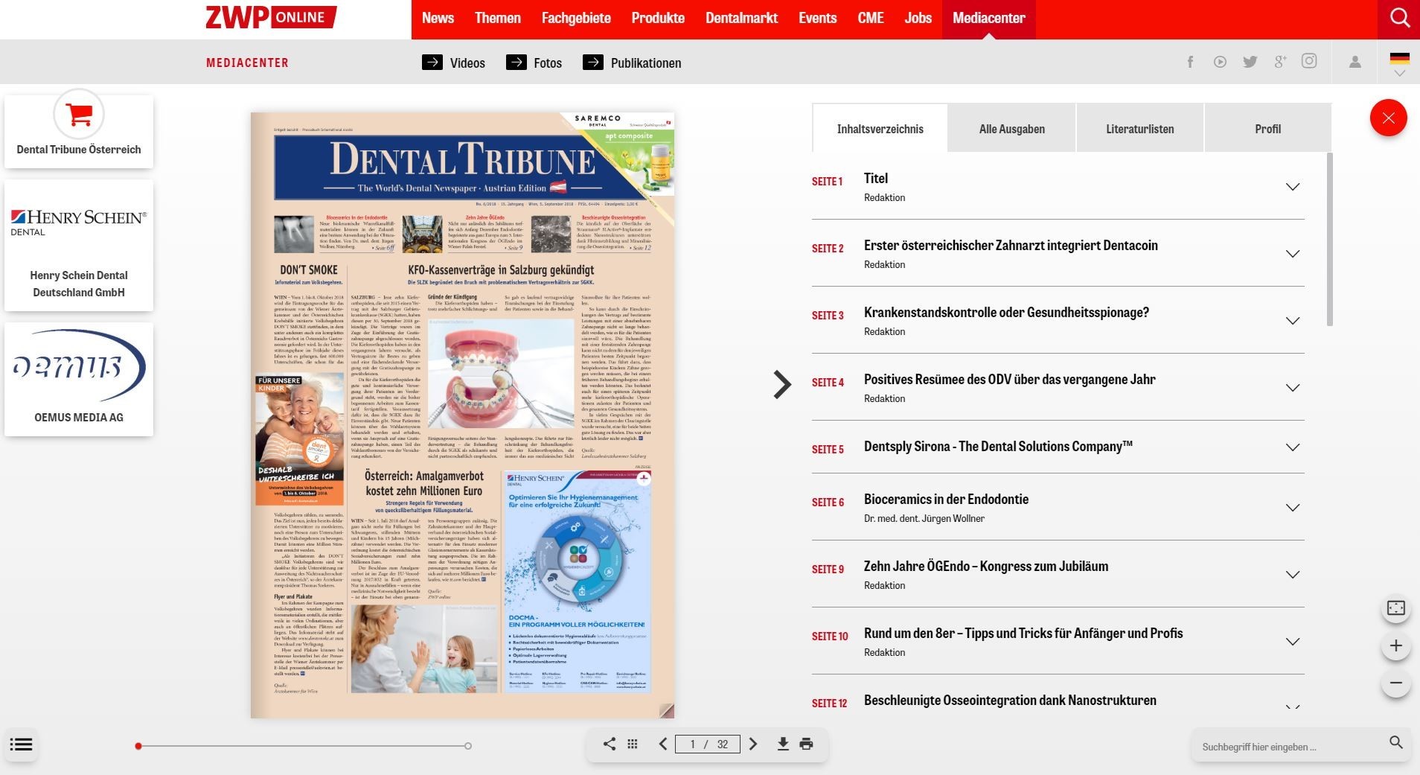The height and width of the screenshot is (775, 1420).
Task: Click the Dental Tribune front page image
Action: click(x=462, y=415)
